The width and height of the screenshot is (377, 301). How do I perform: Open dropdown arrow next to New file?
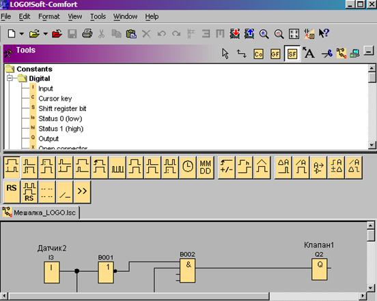[x=22, y=34]
